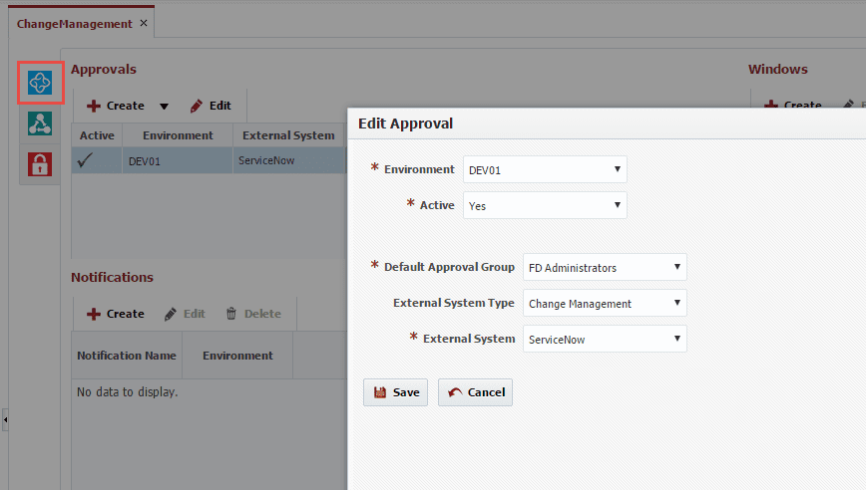
Task: Open the Active Yes dropdown
Action: pos(545,205)
